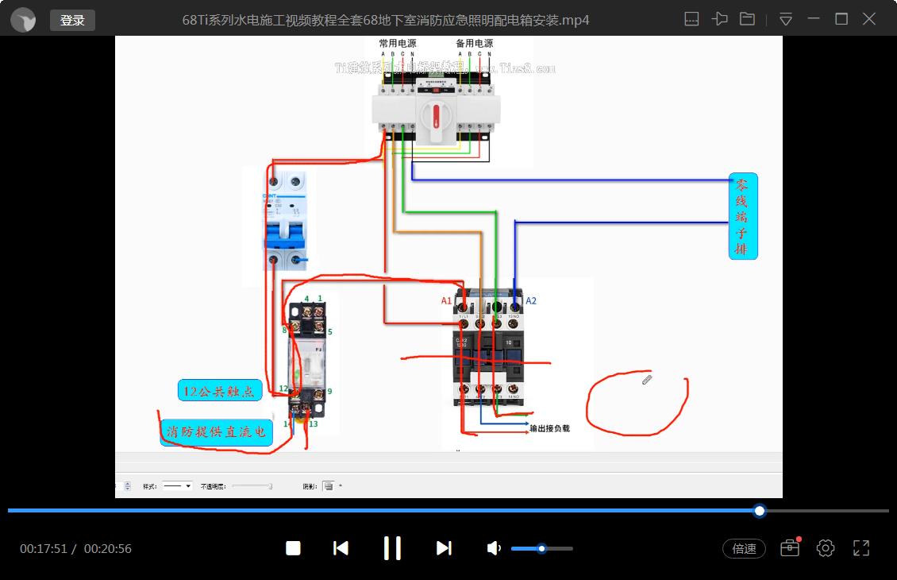The image size is (897, 580).
Task: Skip to the previous video
Action: (x=341, y=548)
